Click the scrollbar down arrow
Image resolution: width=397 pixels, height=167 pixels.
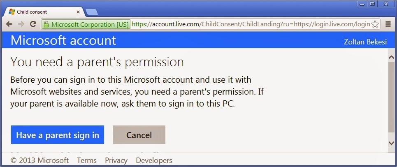(x=391, y=143)
